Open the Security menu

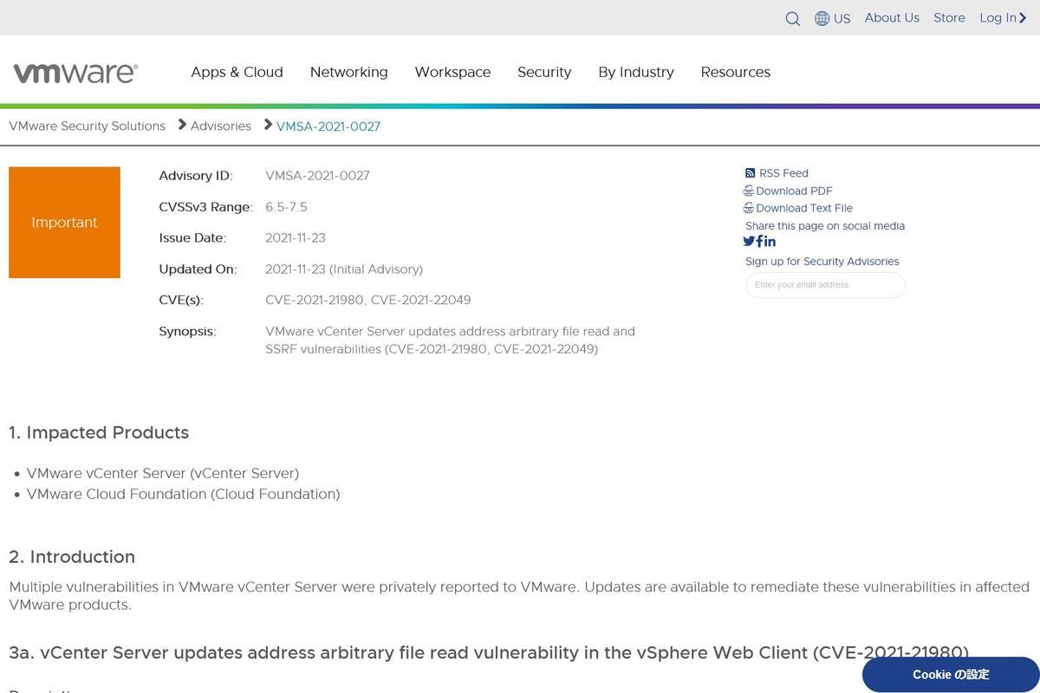tap(544, 72)
